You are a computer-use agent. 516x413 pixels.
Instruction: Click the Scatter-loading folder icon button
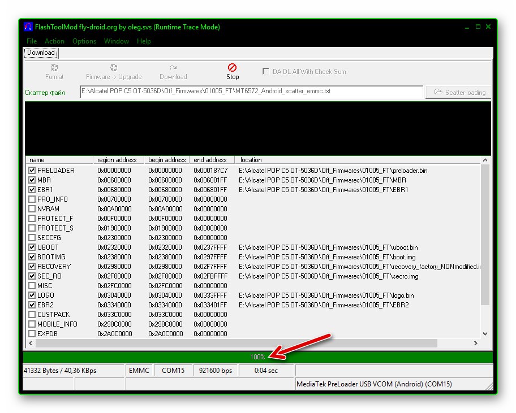tap(458, 92)
